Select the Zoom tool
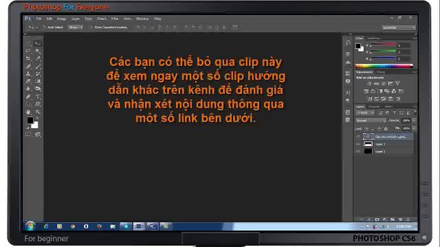 [x=38, y=112]
